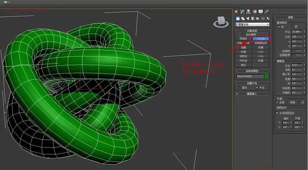Select the Geometry category icon
Screen dimensions: 308x170
(x=238, y=18)
